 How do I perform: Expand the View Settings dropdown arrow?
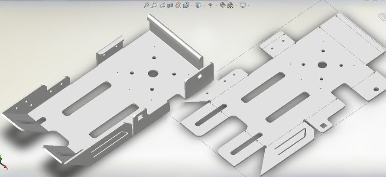249,5
